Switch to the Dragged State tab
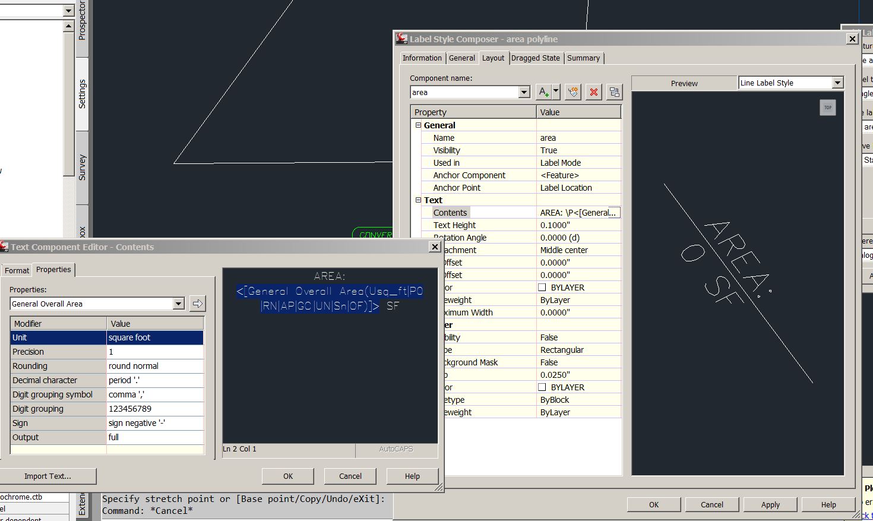The image size is (873, 521). click(535, 58)
